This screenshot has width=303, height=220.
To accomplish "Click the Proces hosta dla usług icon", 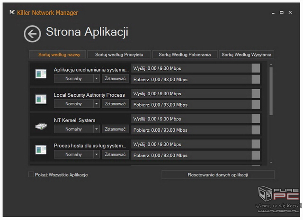I will [41, 150].
